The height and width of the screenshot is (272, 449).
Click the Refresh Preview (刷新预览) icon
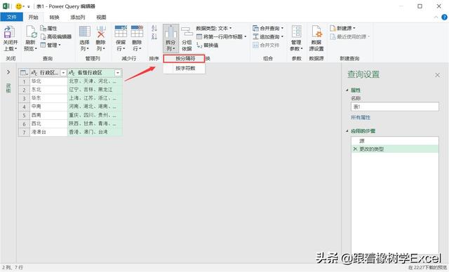(31, 32)
